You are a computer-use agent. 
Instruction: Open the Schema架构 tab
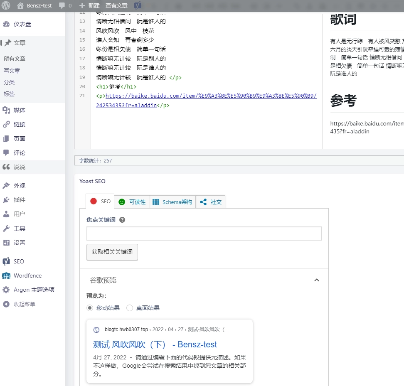click(x=172, y=202)
